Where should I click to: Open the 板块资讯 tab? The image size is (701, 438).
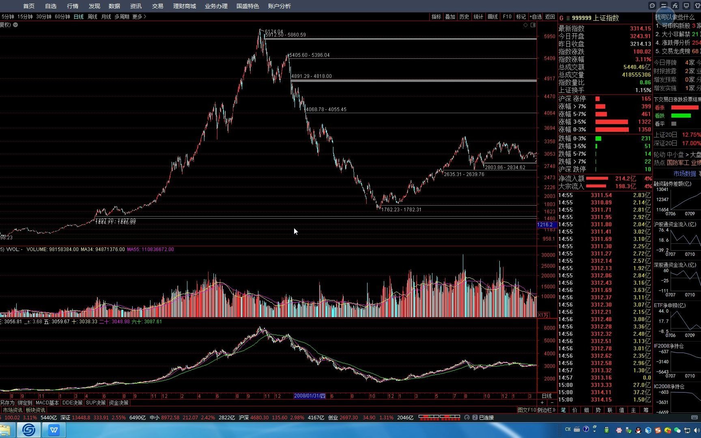[35, 410]
